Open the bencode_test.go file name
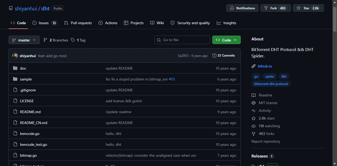337x166 pixels. [x=34, y=144]
